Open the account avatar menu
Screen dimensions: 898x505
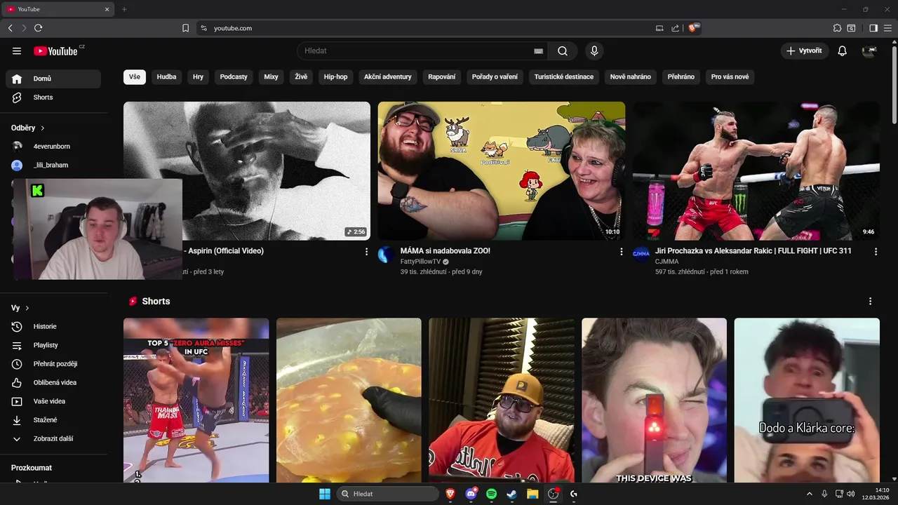[x=869, y=50]
